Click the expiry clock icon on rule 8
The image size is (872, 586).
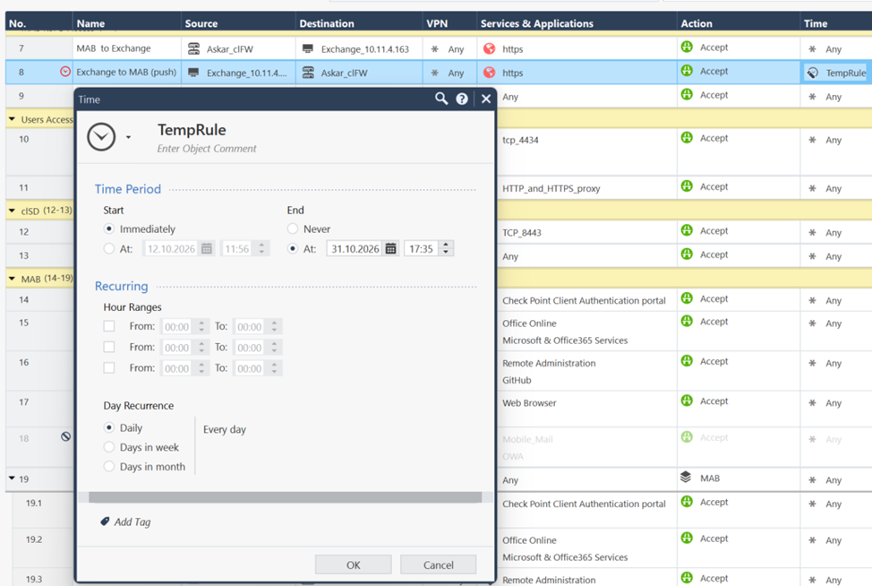65,72
